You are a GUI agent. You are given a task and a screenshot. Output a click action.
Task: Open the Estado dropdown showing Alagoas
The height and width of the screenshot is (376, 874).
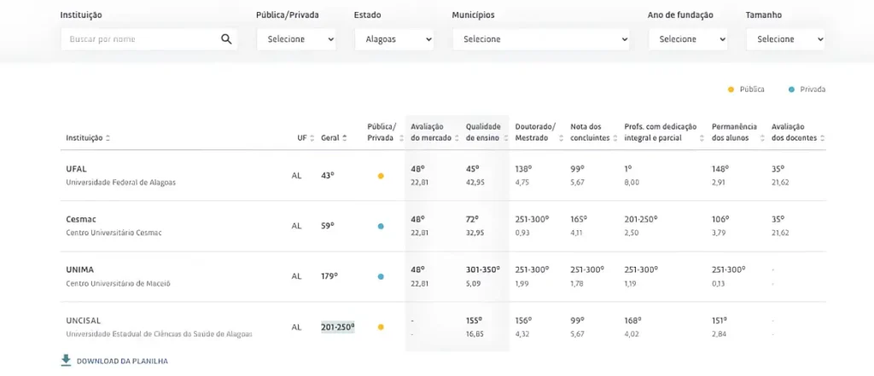point(393,39)
